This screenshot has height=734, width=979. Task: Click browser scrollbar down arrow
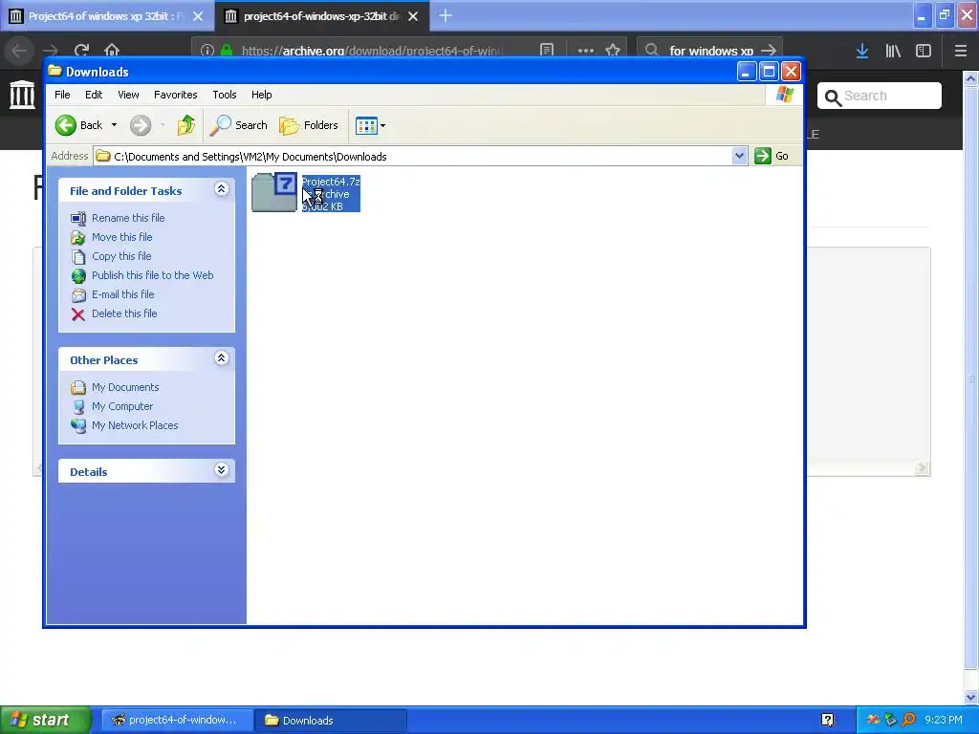pyautogui.click(x=970, y=697)
